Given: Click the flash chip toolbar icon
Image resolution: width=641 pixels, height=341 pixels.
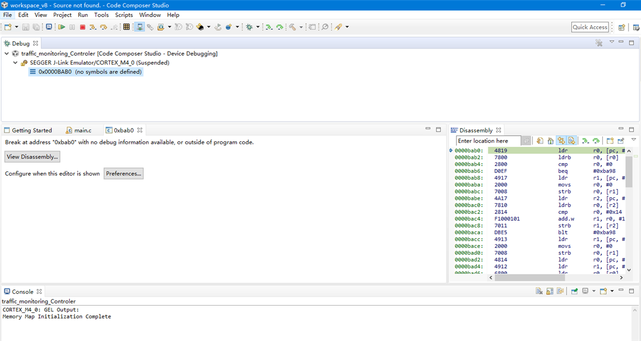Looking at the screenshot, I should (x=200, y=27).
